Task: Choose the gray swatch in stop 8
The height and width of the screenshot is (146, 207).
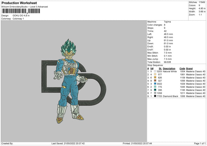Action: tap(155, 93)
